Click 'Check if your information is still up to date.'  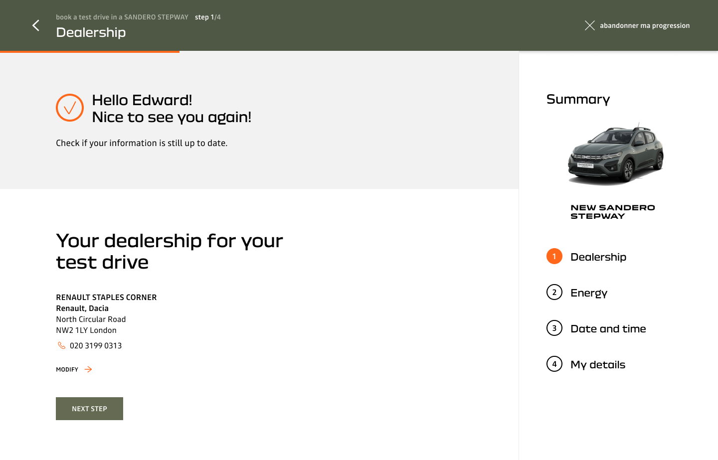pos(142,143)
